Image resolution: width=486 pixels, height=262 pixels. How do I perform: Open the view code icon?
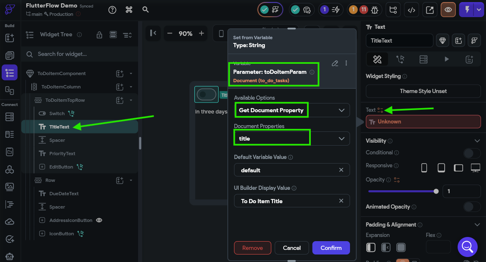click(411, 10)
